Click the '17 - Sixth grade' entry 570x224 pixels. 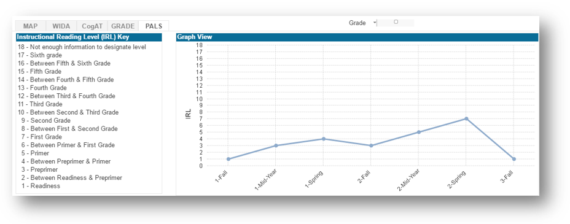tap(40, 55)
